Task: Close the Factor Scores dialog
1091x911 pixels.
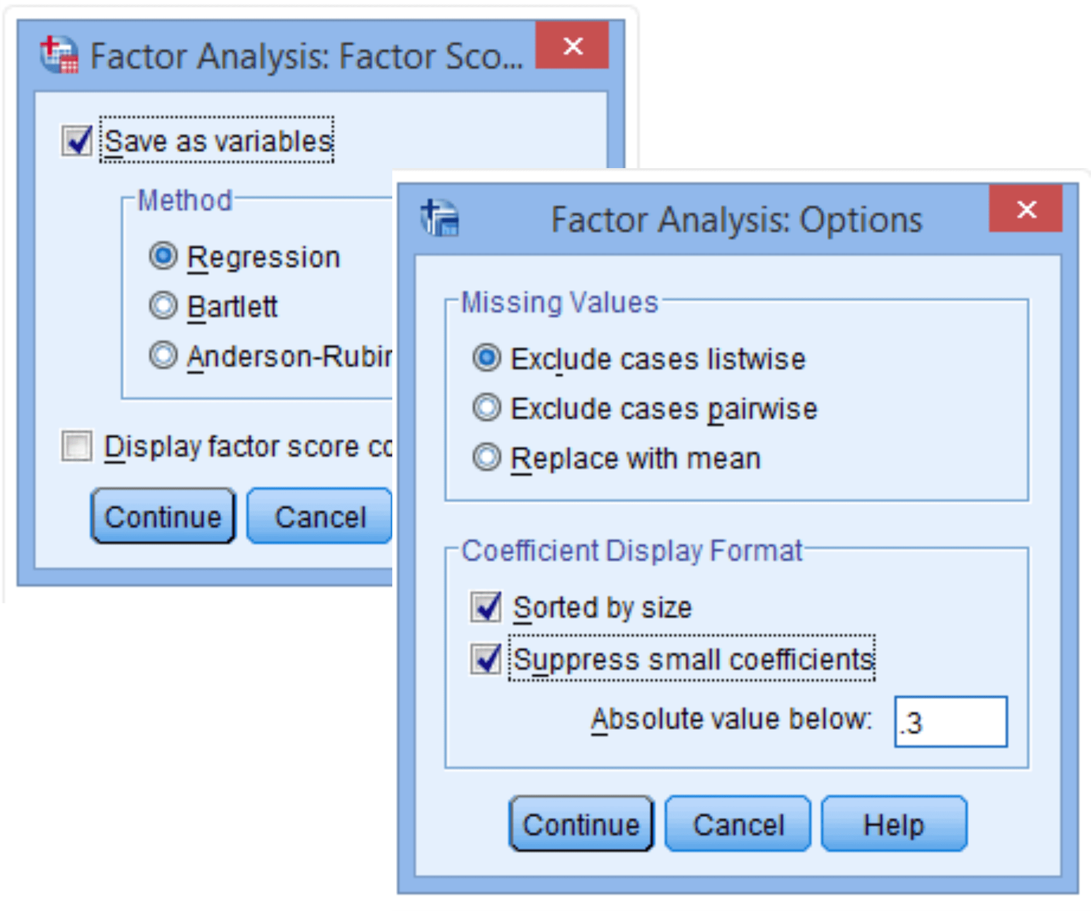Action: [x=573, y=47]
